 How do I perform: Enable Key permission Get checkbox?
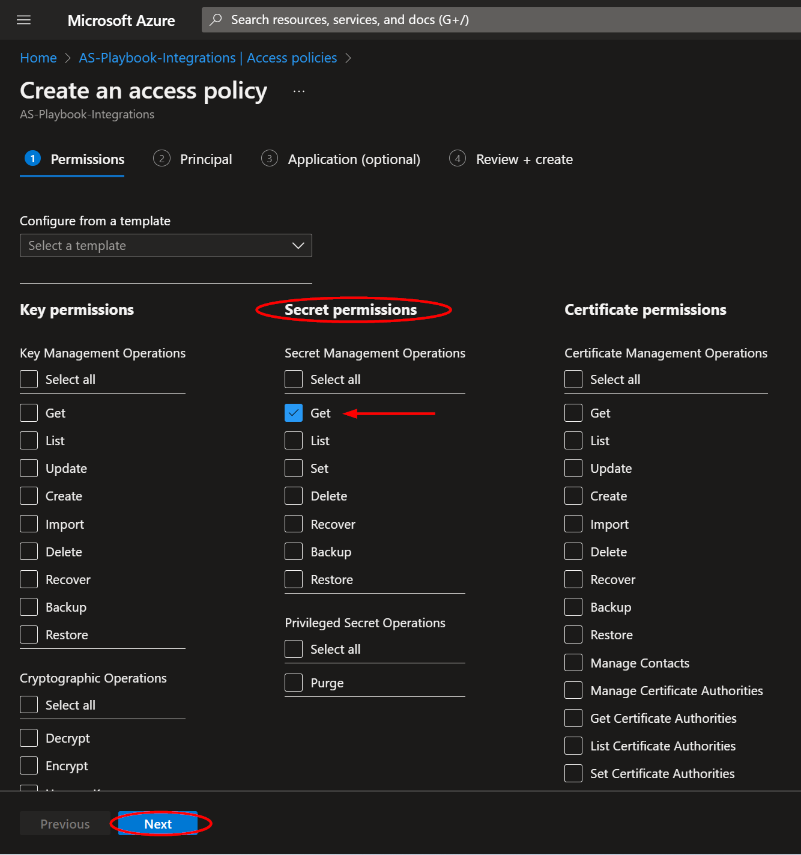pyautogui.click(x=29, y=413)
